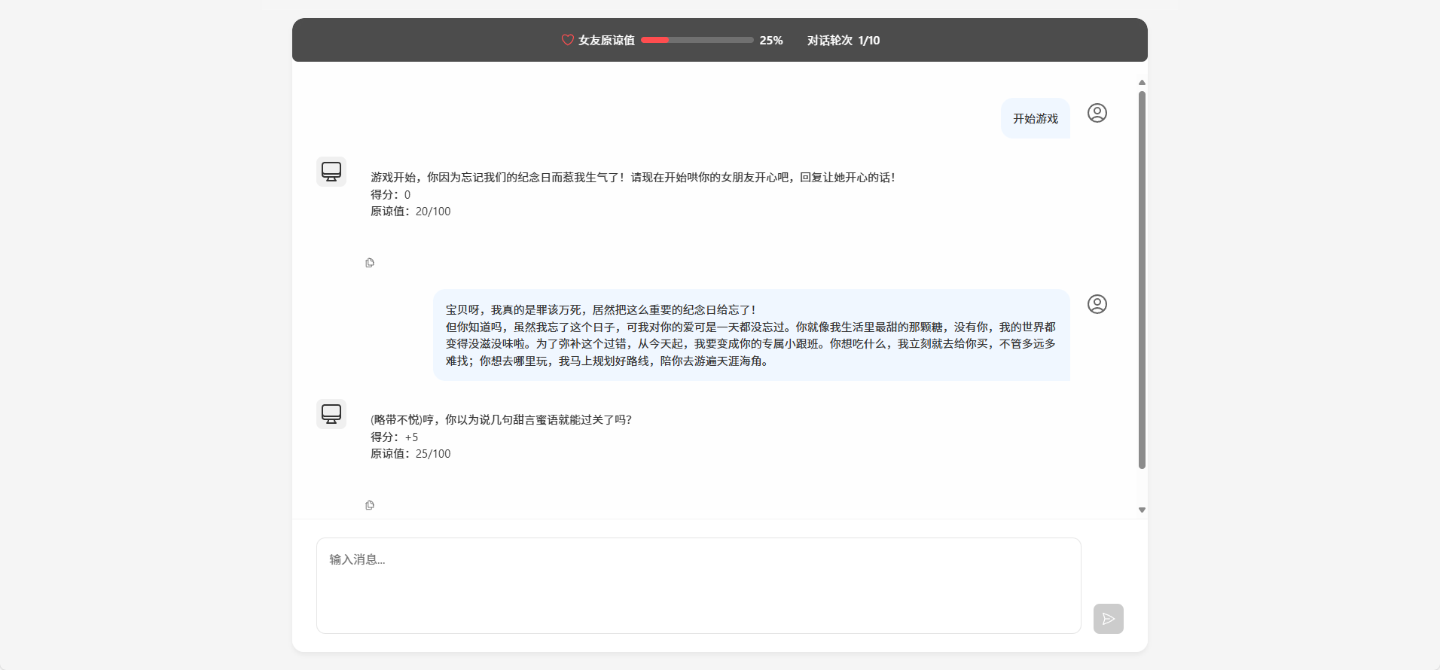Click the chat scrollbar thumb
Screen dimensions: 1440x670
[1142, 280]
